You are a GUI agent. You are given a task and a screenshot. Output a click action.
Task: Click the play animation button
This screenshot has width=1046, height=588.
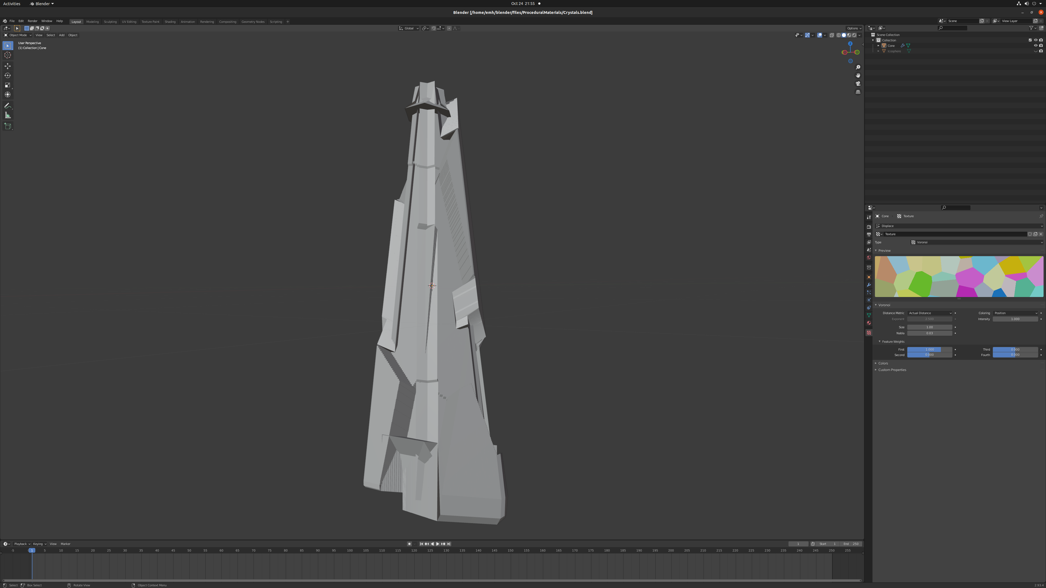tap(438, 544)
